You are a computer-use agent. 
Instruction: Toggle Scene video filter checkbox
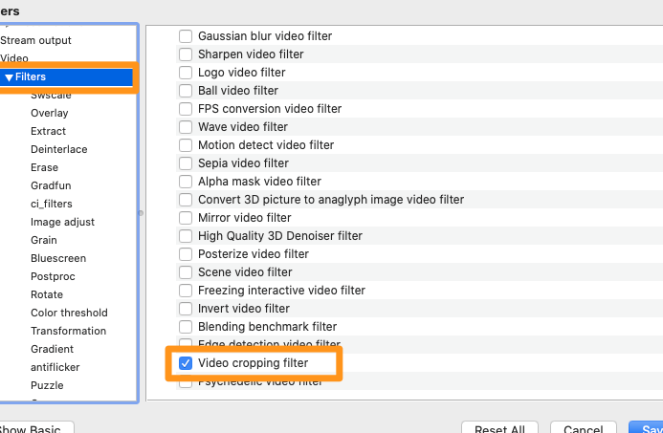coord(186,272)
